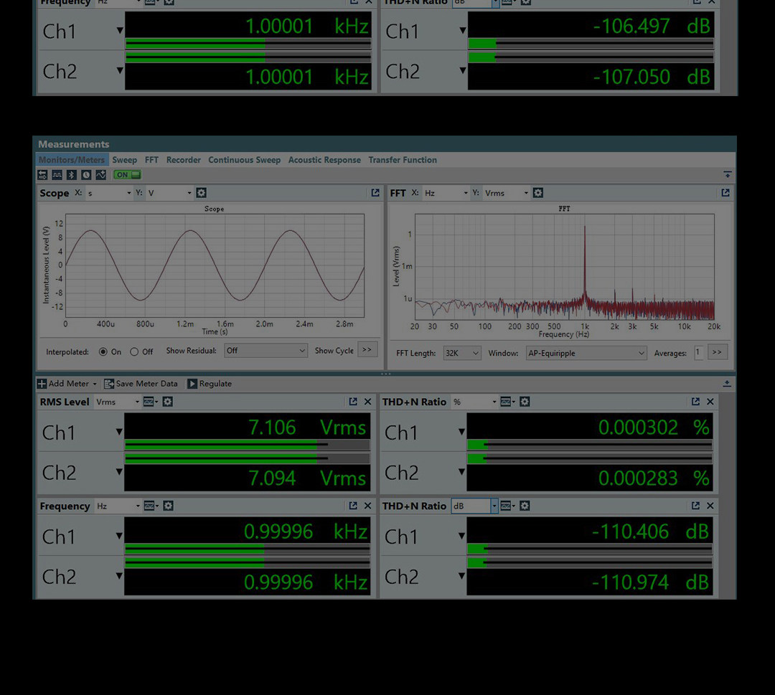Open signal path setup icon in Monitors toolbar
This screenshot has width=775, height=695.
(42, 175)
